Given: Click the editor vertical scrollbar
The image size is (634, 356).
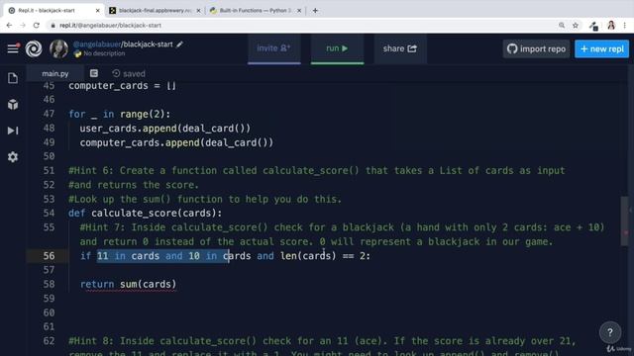Looking at the screenshot, I should click(x=625, y=221).
